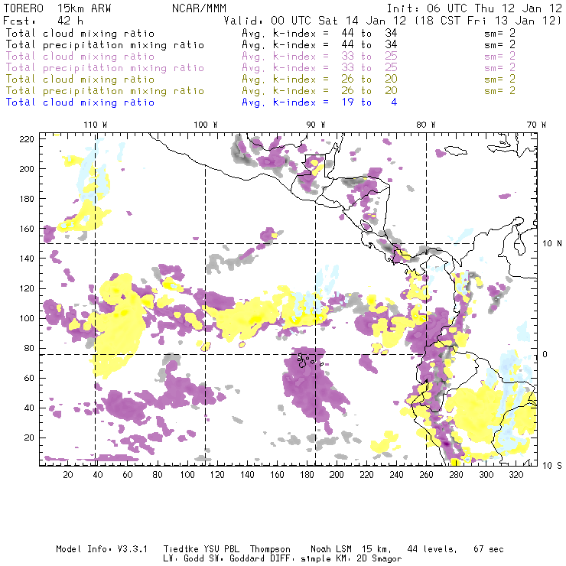
Task: Click "33 to 25" in the purple cloud mixing row
Action: point(369,57)
